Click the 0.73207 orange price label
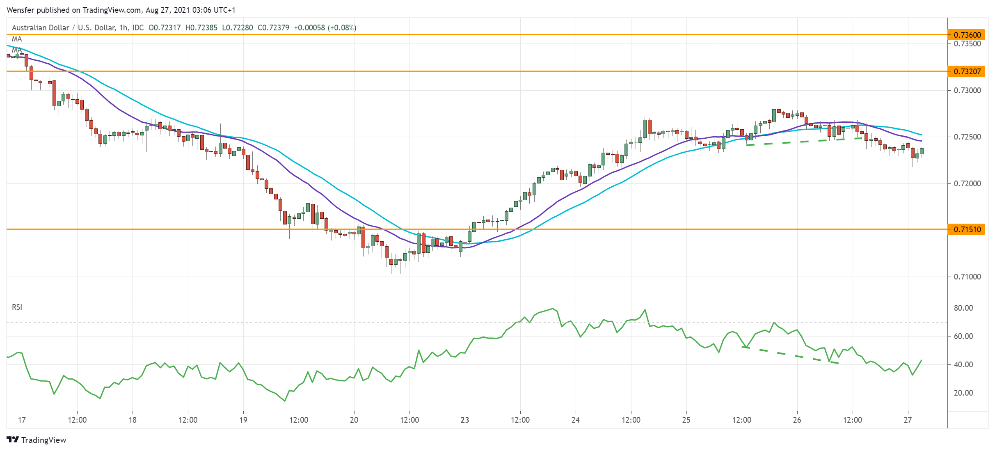 [x=966, y=71]
